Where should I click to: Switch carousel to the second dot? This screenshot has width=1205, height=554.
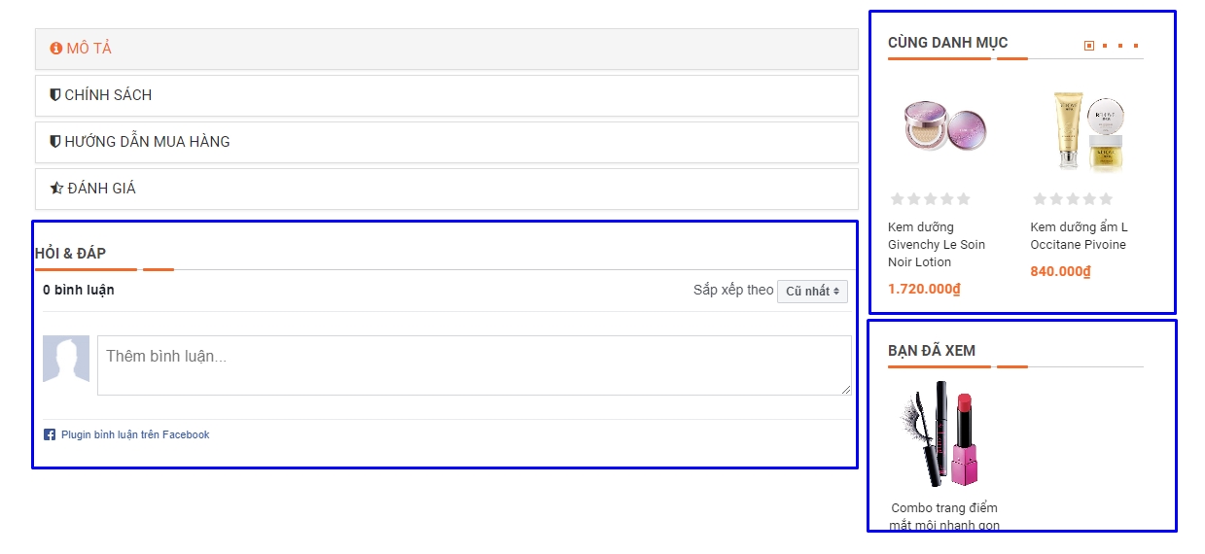click(1105, 46)
